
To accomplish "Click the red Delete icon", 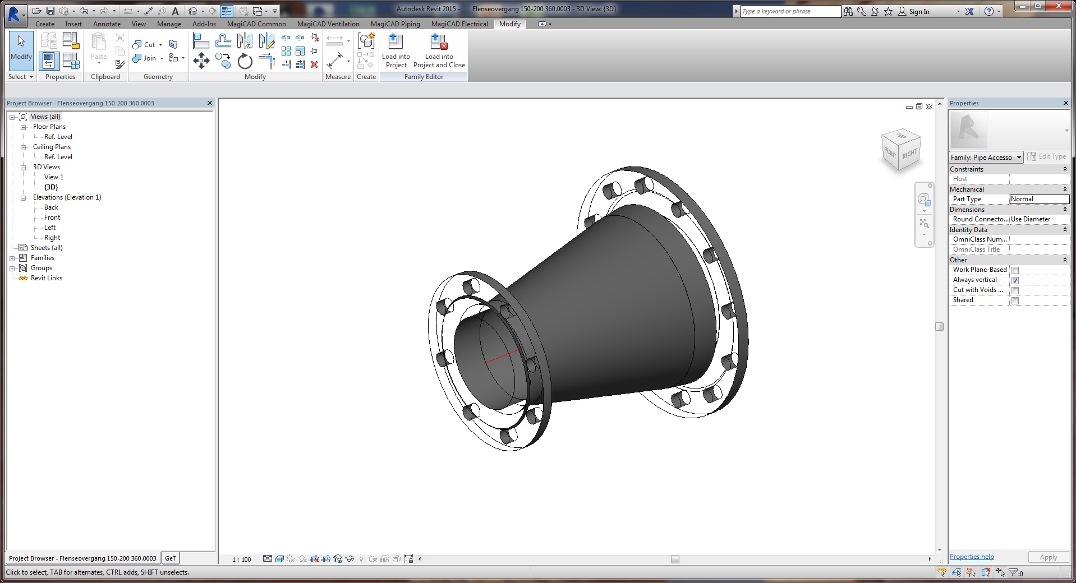I will (x=314, y=64).
